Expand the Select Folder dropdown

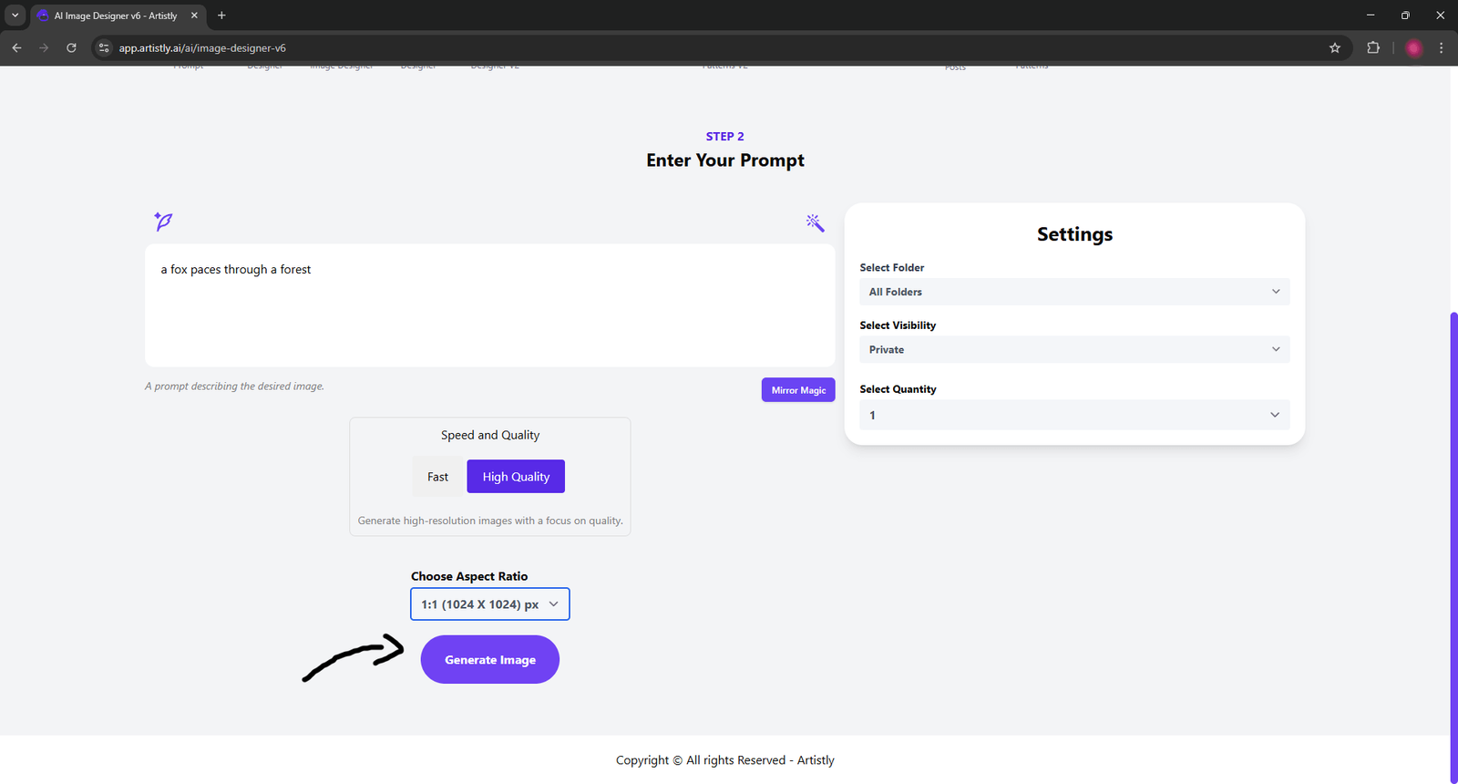pos(1073,292)
